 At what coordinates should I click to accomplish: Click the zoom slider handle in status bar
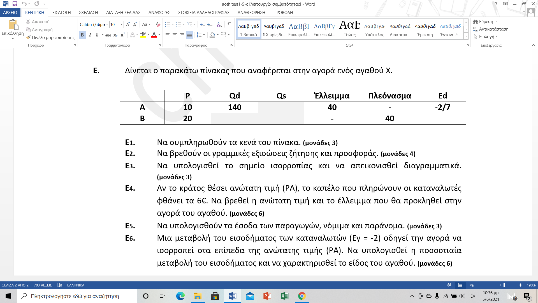pyautogui.click(x=504, y=285)
